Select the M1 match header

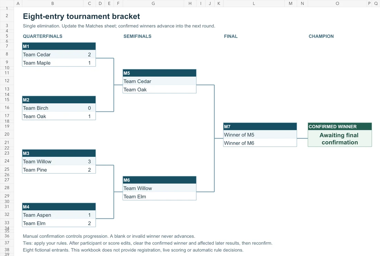[x=59, y=47]
